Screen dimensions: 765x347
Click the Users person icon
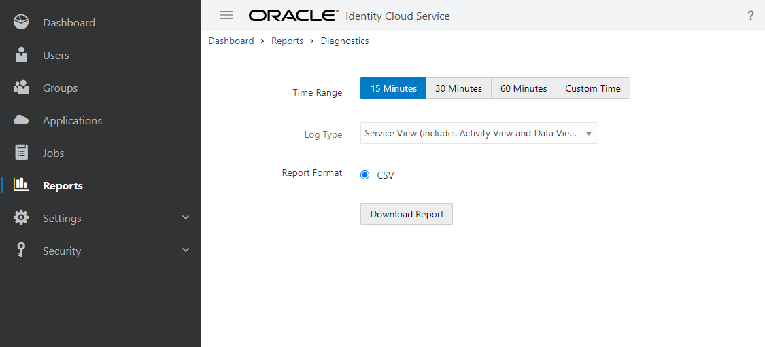tap(22, 55)
